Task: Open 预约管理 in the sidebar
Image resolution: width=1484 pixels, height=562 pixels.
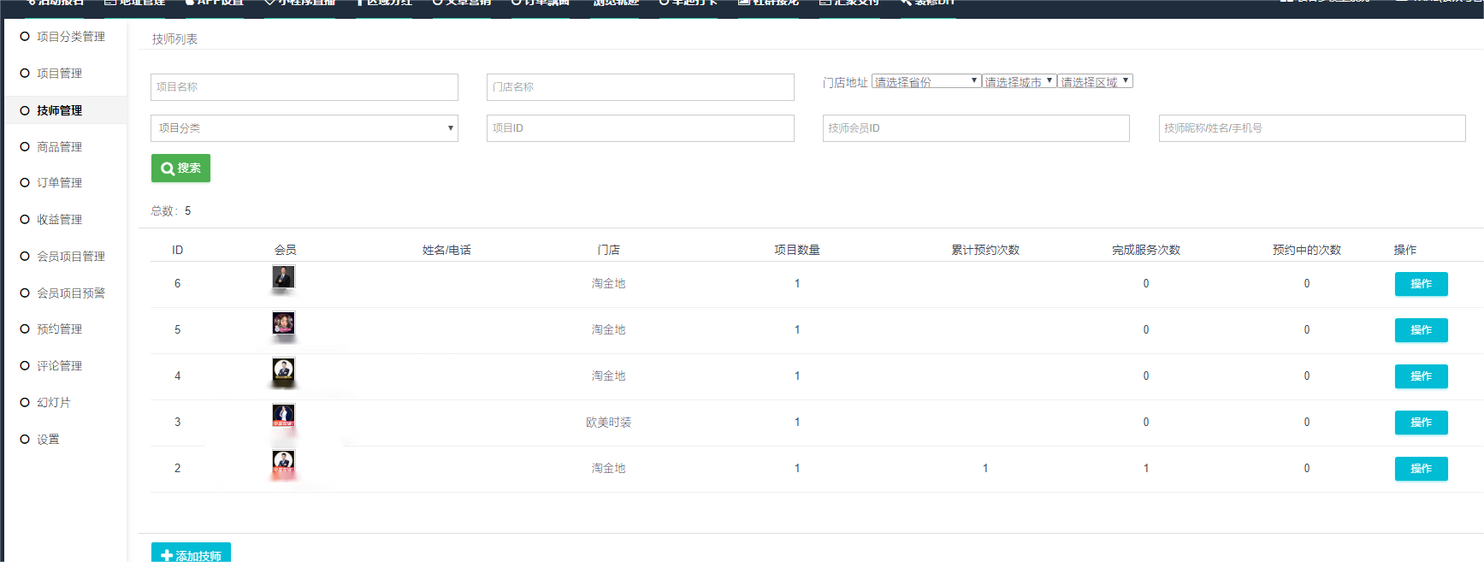Action: click(x=59, y=329)
